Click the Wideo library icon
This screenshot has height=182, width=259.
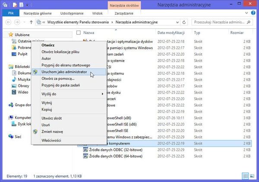click(x=14, y=92)
